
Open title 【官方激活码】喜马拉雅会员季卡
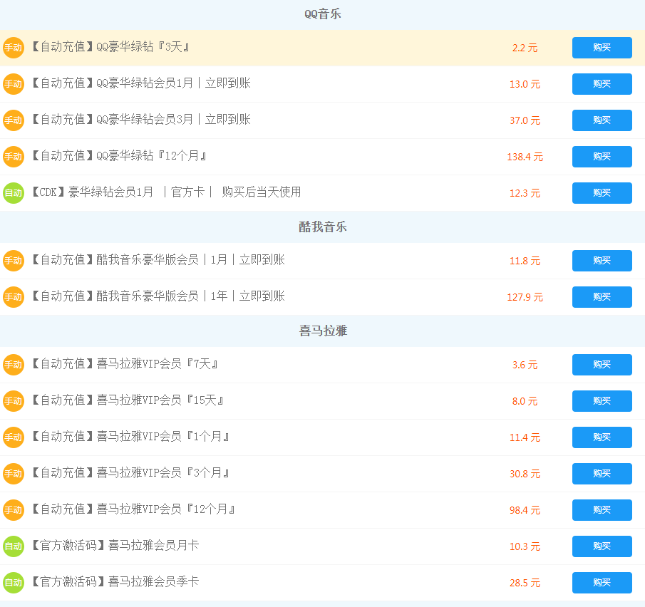[x=115, y=582]
